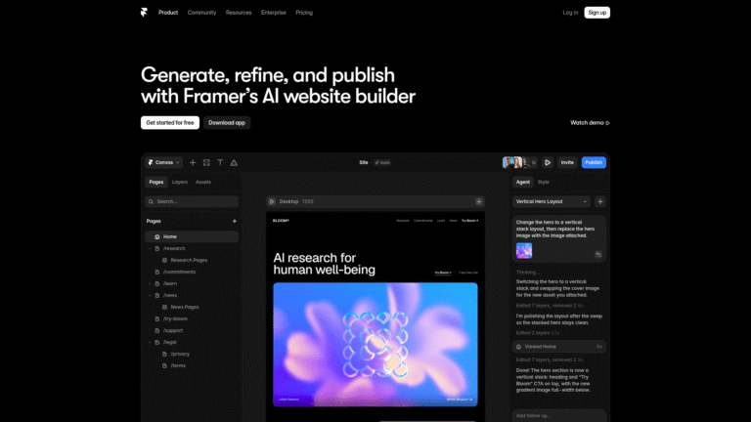751x422 pixels.
Task: Switch to the Assets tab
Action: tap(203, 182)
